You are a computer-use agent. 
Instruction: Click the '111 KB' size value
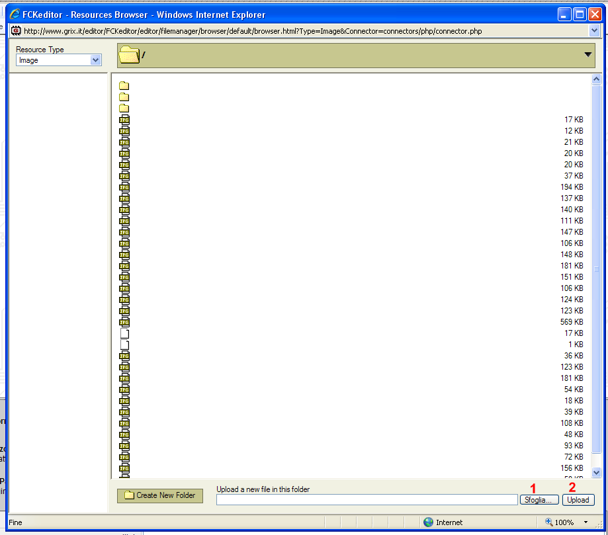572,221
